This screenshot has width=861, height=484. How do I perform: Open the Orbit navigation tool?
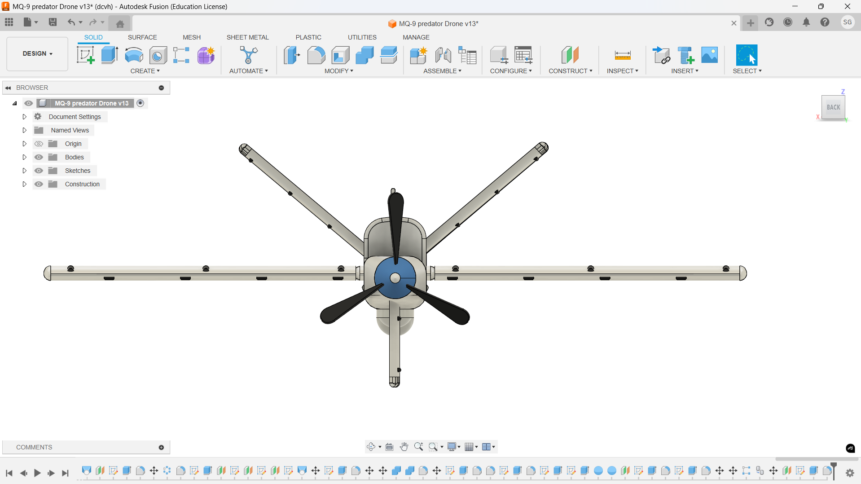pyautogui.click(x=371, y=447)
